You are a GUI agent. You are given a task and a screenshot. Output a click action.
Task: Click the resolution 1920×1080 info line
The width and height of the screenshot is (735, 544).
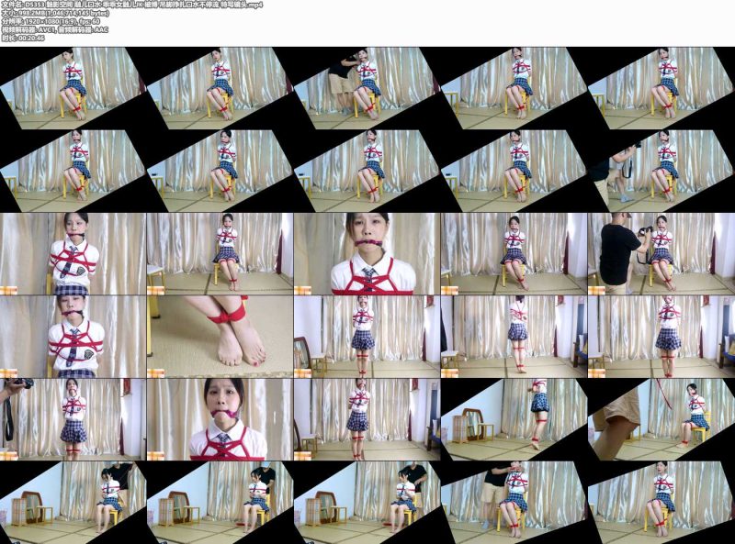[51, 21]
